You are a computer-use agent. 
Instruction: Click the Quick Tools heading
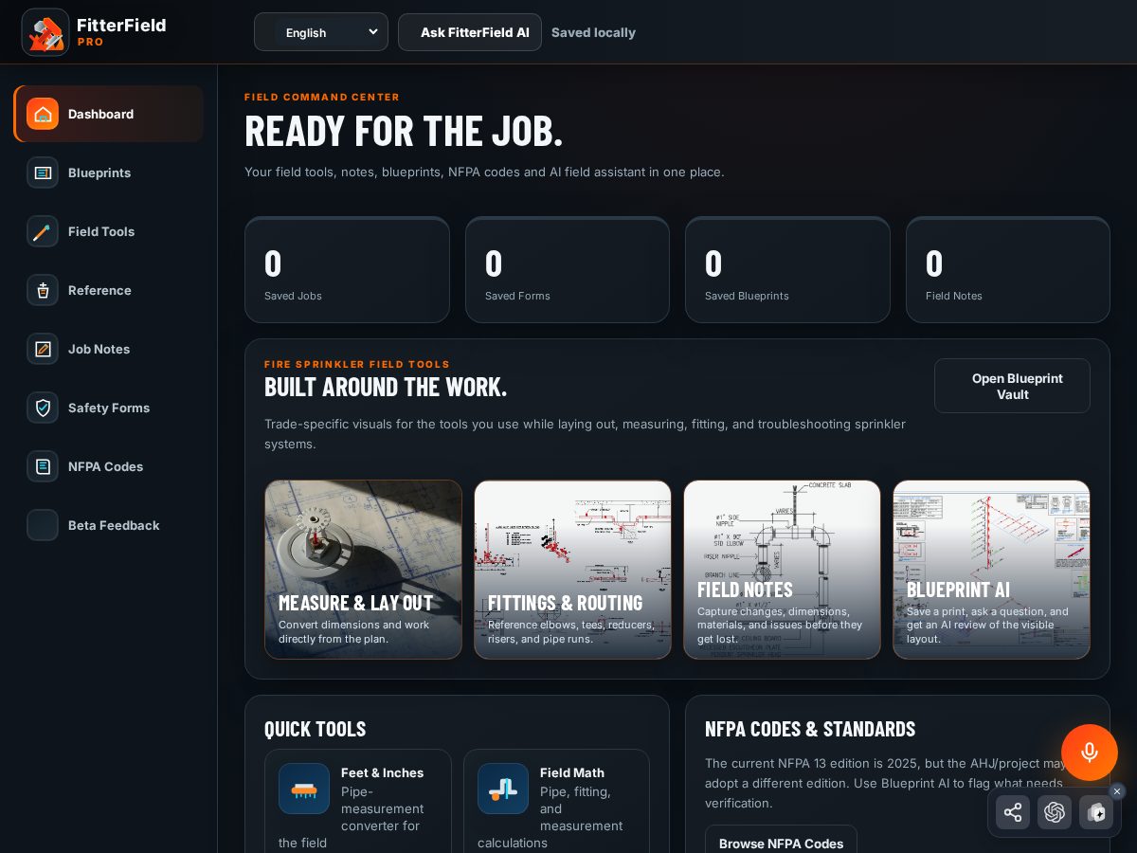[x=315, y=729]
